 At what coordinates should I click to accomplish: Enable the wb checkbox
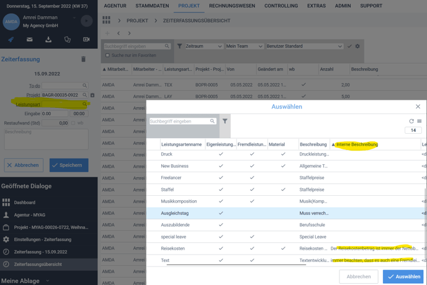(73, 123)
